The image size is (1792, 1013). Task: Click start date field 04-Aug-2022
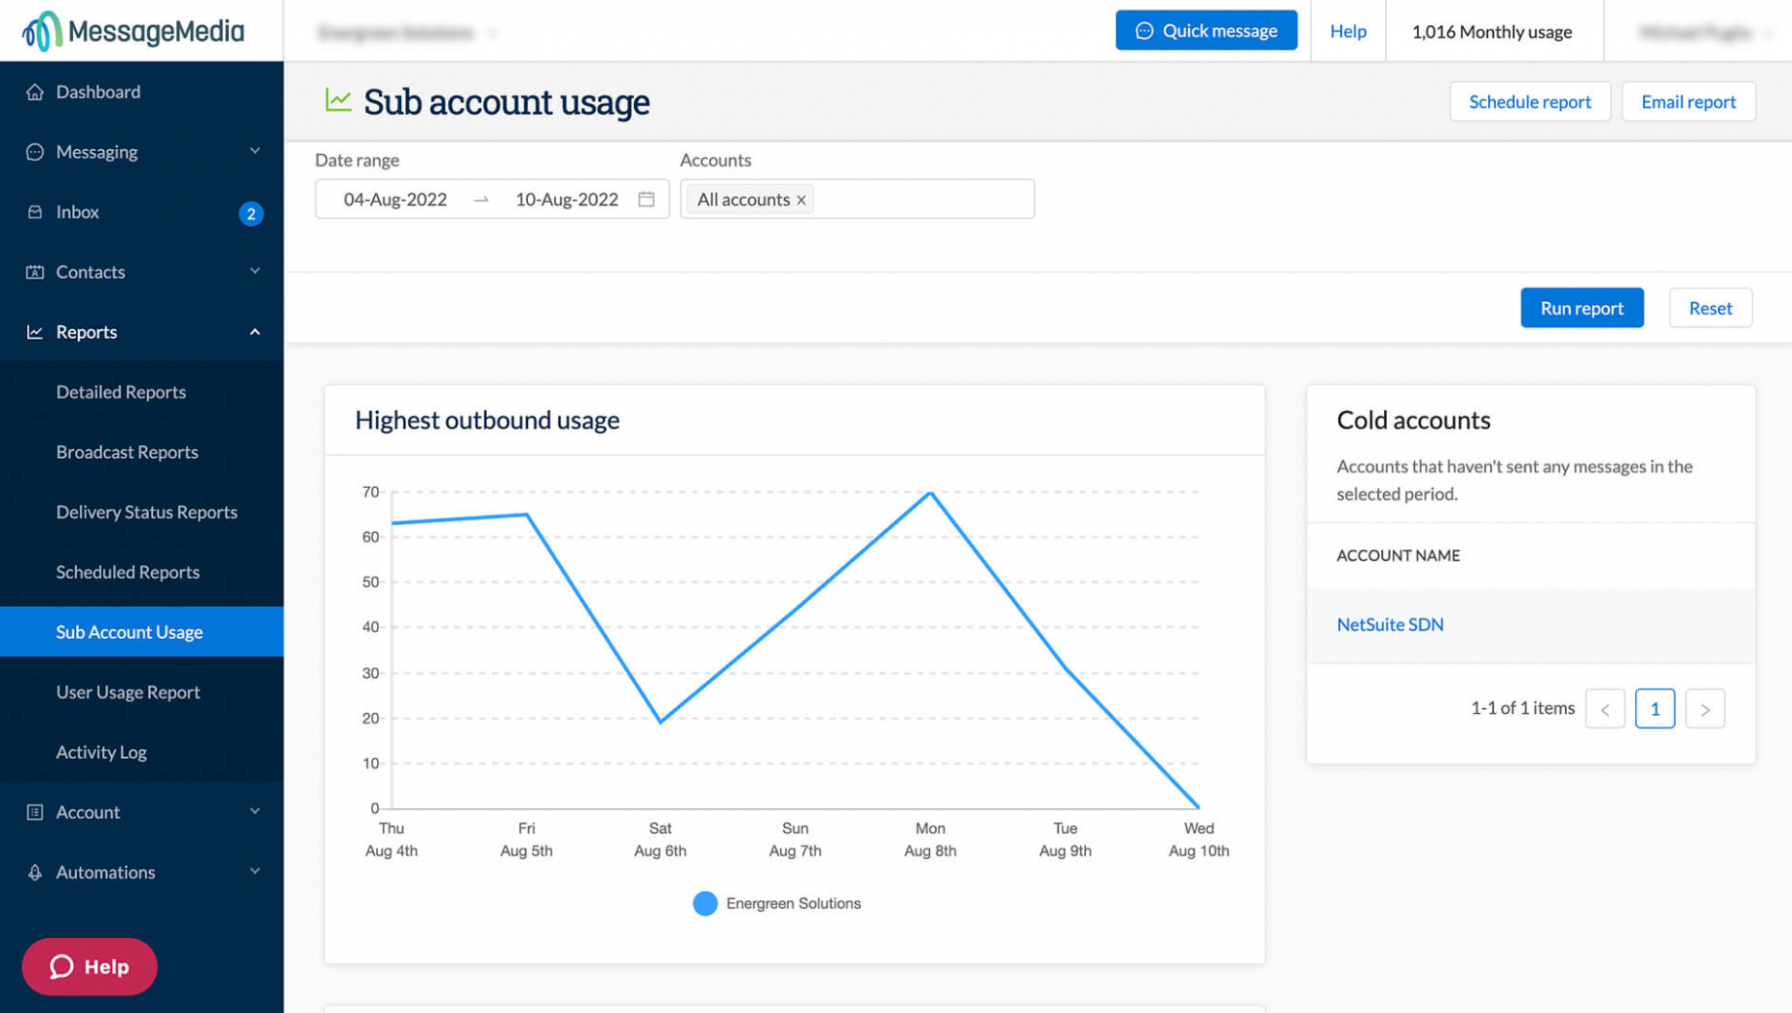click(395, 199)
